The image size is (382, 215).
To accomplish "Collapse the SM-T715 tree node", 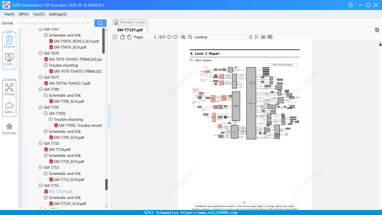I will (41, 185).
